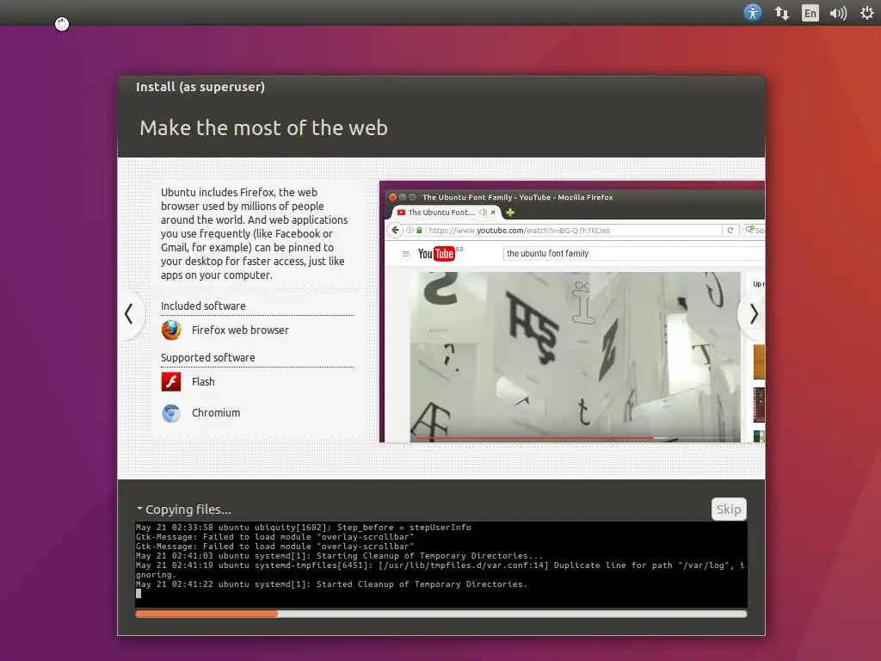Click the YouTube video thumbnail
Image resolution: width=881 pixels, height=661 pixels.
(x=576, y=357)
